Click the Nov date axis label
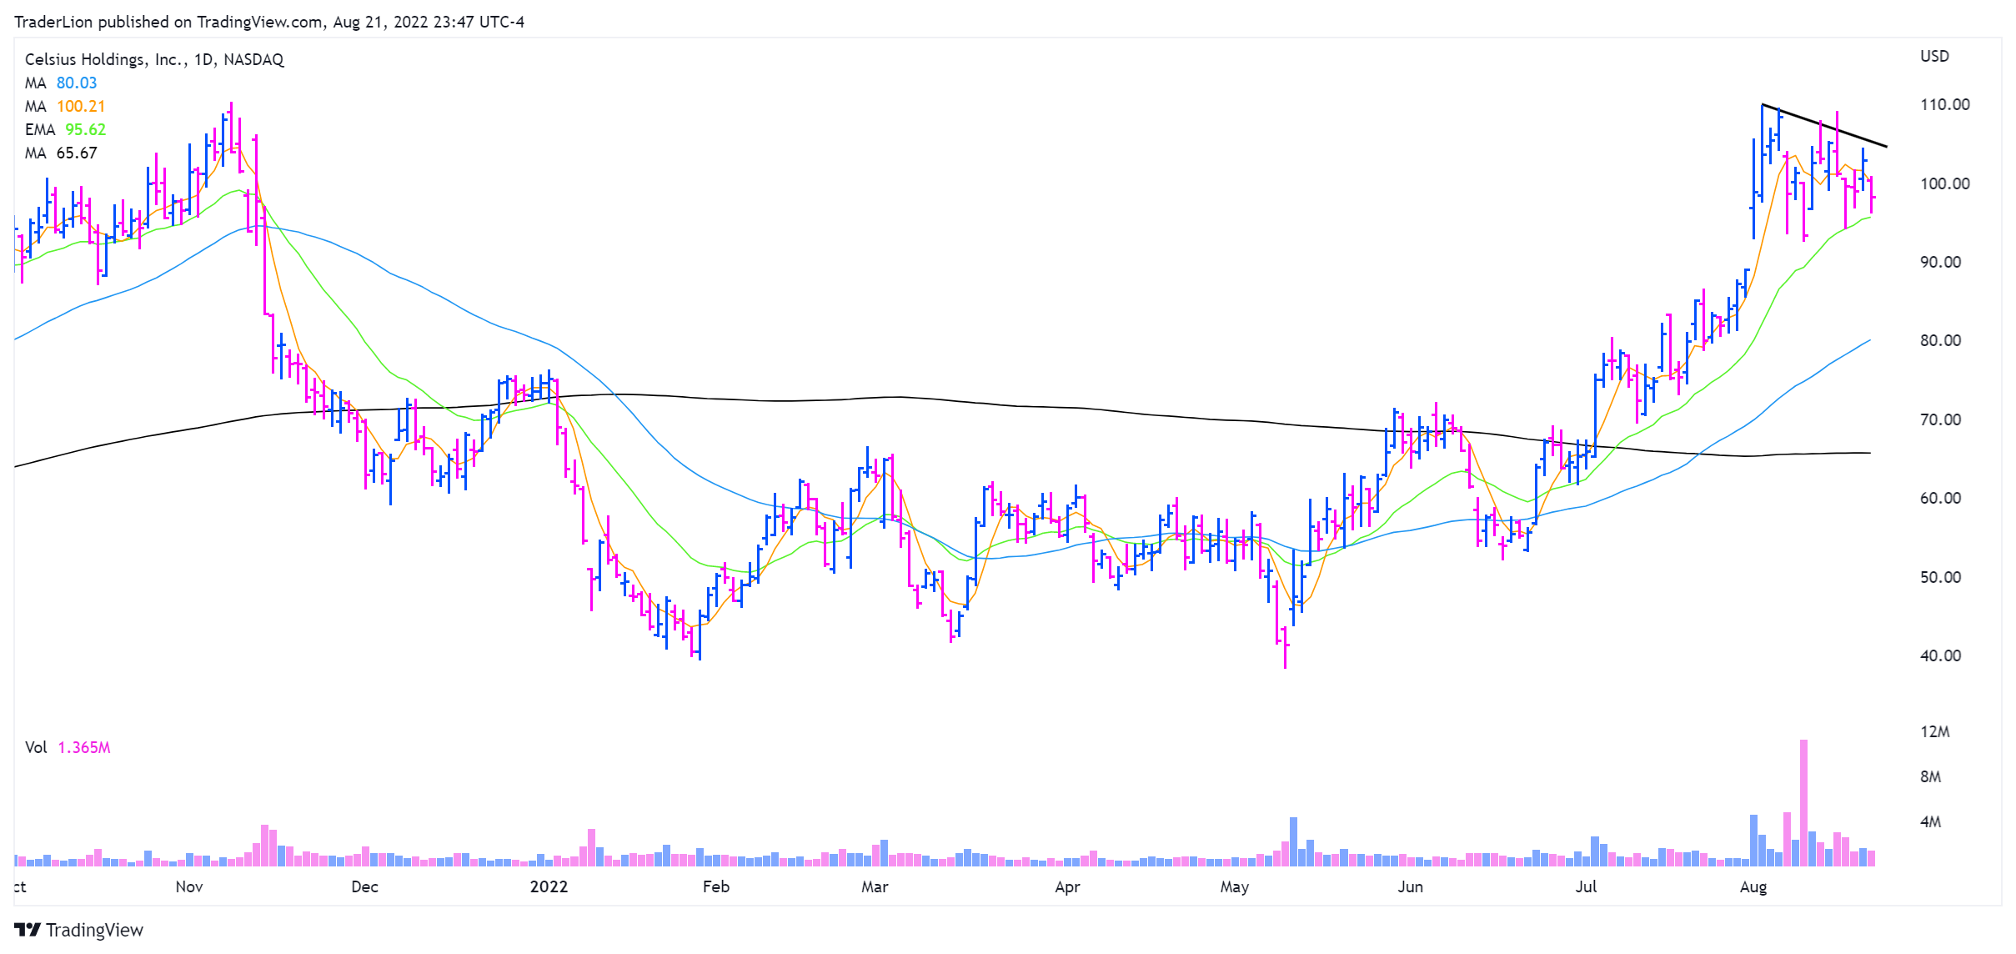 (x=189, y=886)
